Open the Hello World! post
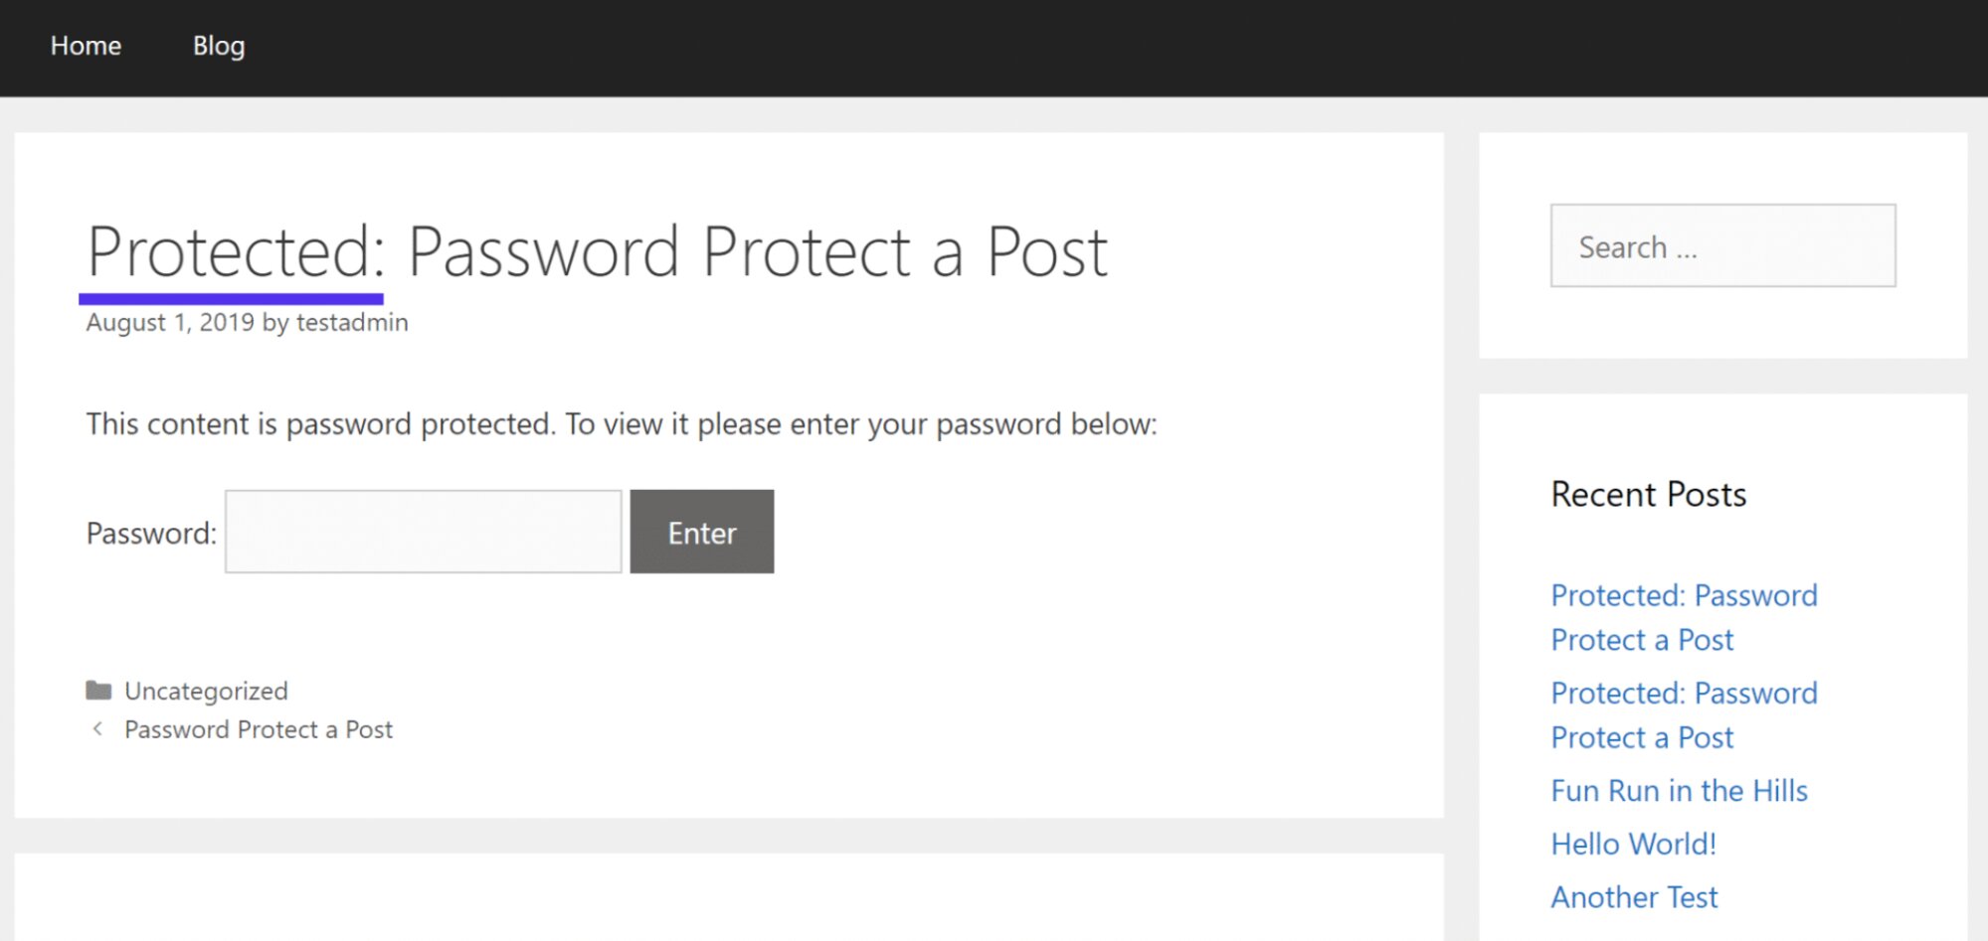The width and height of the screenshot is (1988, 941). point(1633,844)
